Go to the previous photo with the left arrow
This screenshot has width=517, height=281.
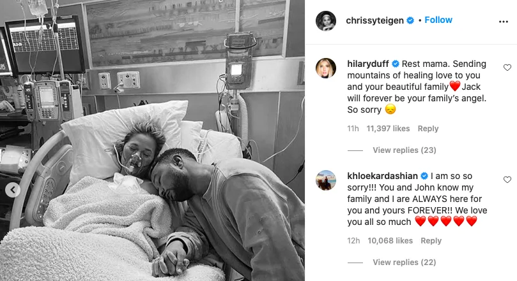13,190
